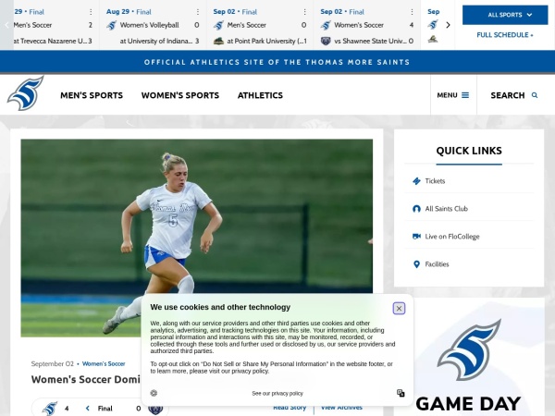Open cookie settings gear icon

(x=154, y=393)
